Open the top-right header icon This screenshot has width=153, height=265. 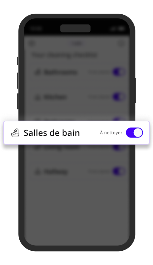[121, 43]
